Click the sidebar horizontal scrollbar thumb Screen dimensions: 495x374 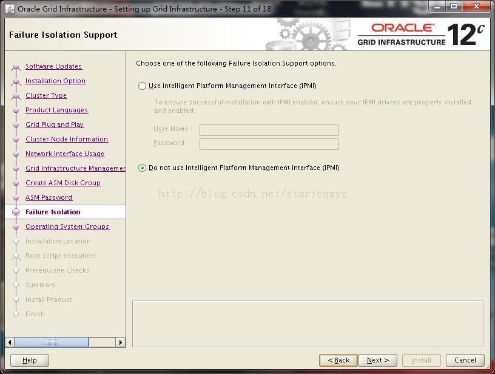(52, 342)
